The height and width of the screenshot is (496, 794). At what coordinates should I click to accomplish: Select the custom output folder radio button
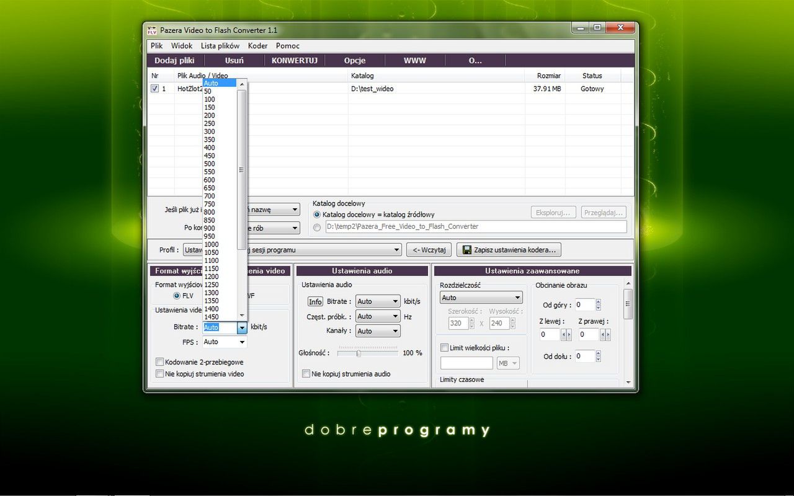click(x=317, y=228)
